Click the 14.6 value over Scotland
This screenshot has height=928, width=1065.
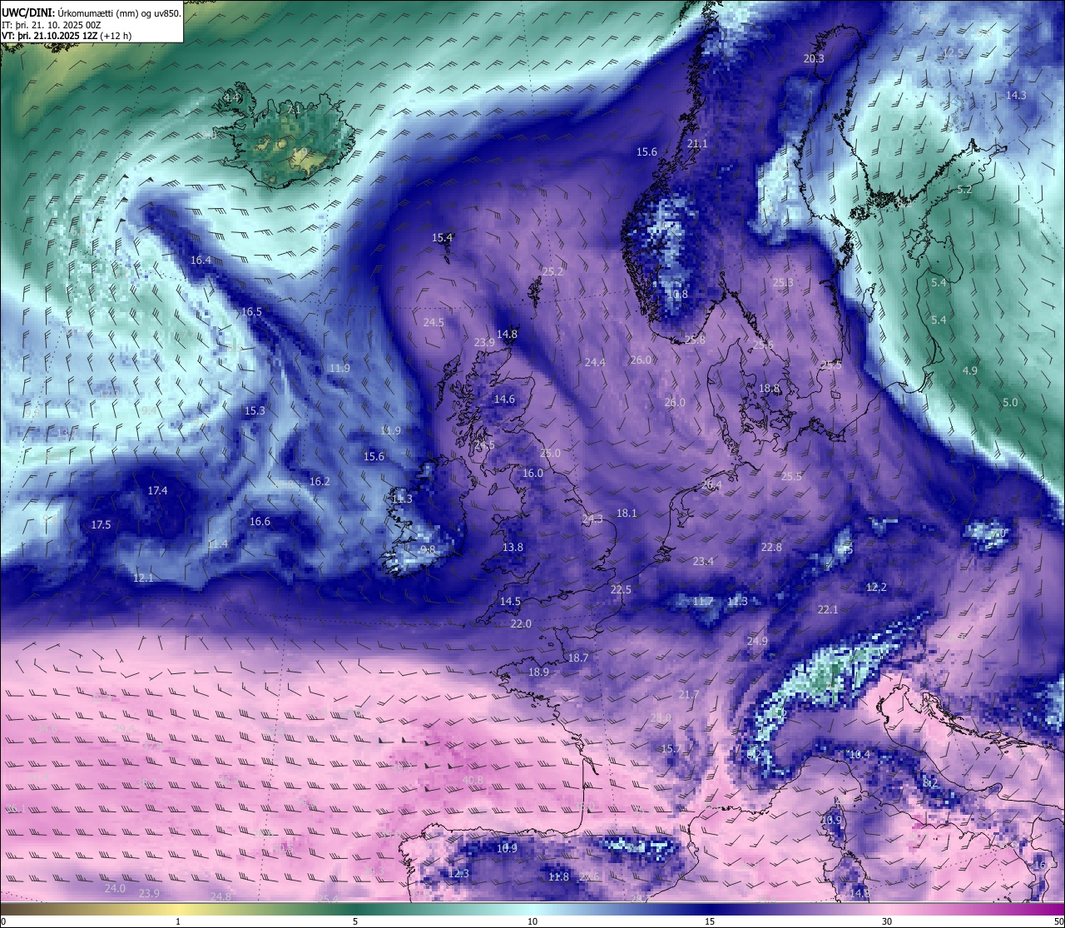504,399
